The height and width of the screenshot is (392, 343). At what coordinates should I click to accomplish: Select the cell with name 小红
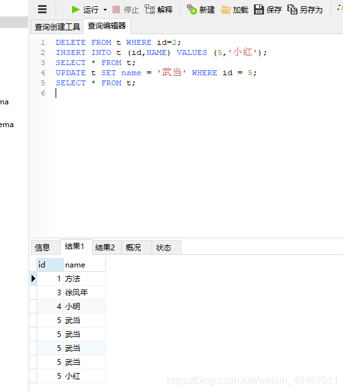click(x=85, y=376)
